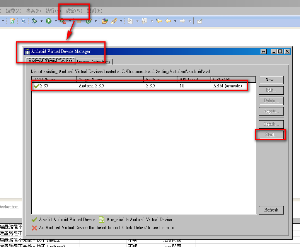Click the Declaration tab behind the dialog

9,207
